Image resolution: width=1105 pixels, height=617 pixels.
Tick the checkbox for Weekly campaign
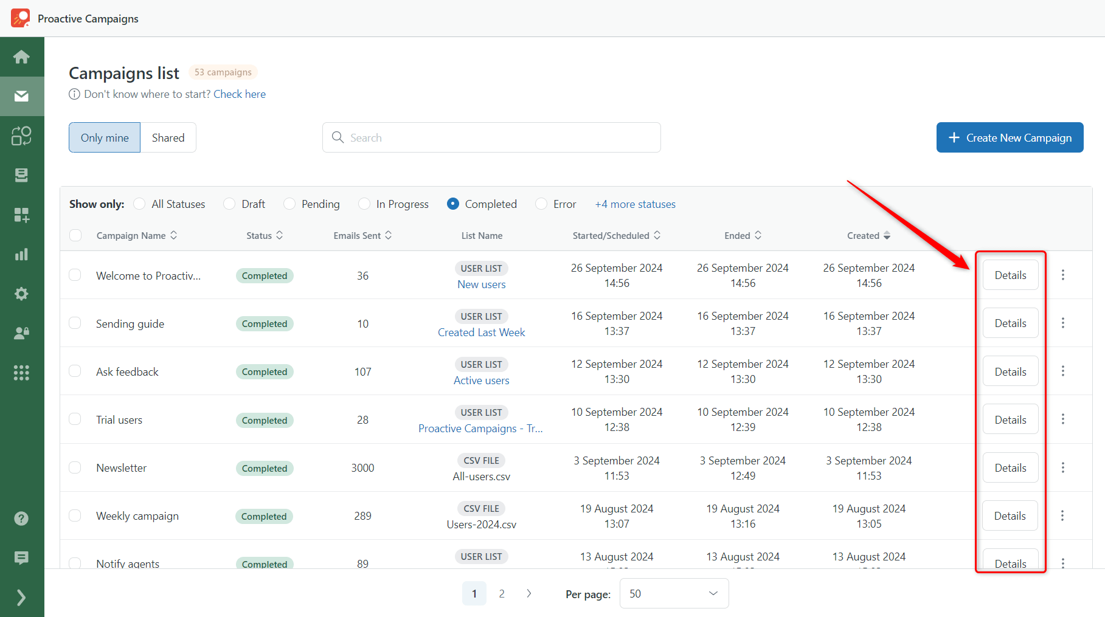75,515
